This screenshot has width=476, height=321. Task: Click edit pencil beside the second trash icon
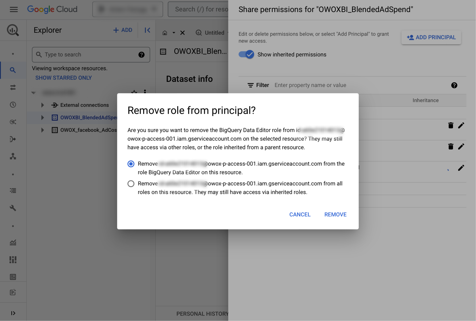[461, 146]
